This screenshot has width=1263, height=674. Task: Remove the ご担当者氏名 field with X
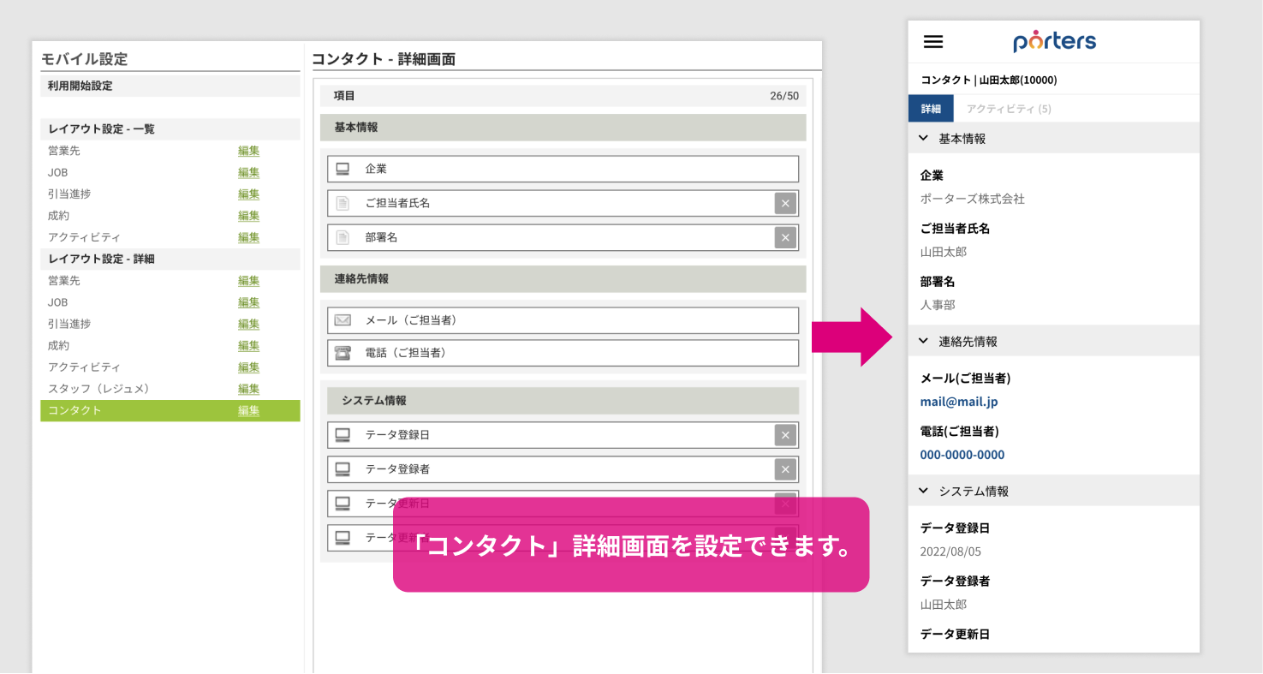pyautogui.click(x=785, y=204)
